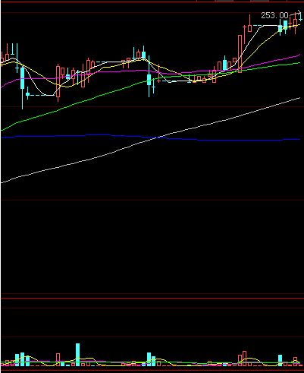This screenshot has width=304, height=373.
Task: Click where the gray line crosses the blue line
Action: (x=158, y=138)
